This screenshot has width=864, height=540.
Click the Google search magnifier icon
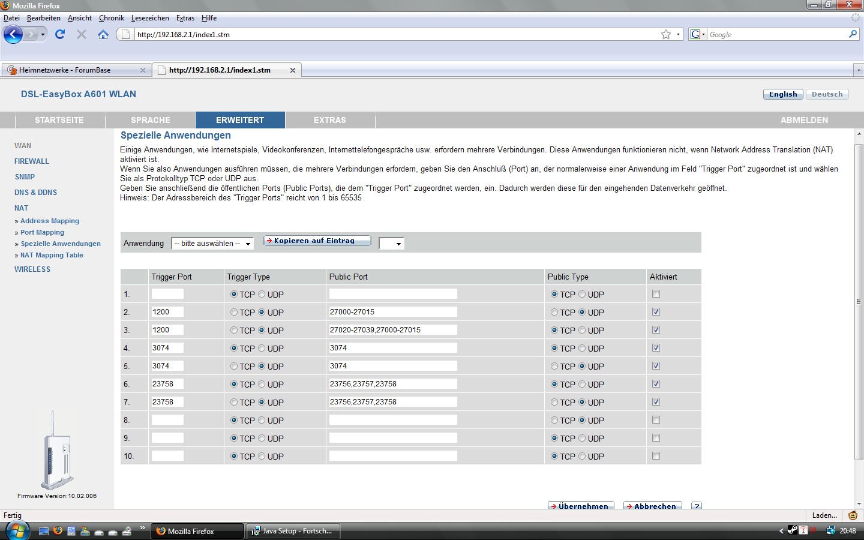pos(853,34)
